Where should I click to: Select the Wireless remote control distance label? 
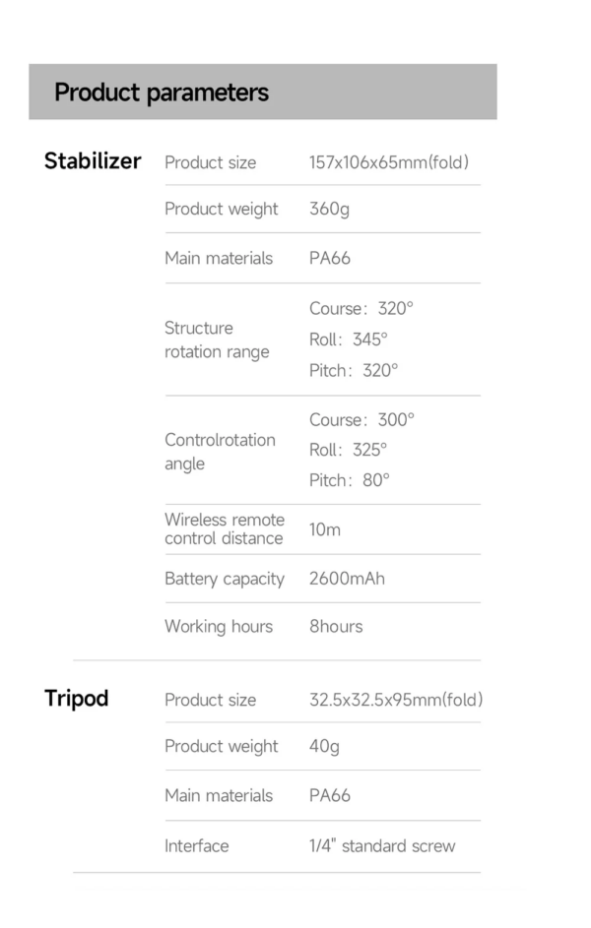[225, 528]
